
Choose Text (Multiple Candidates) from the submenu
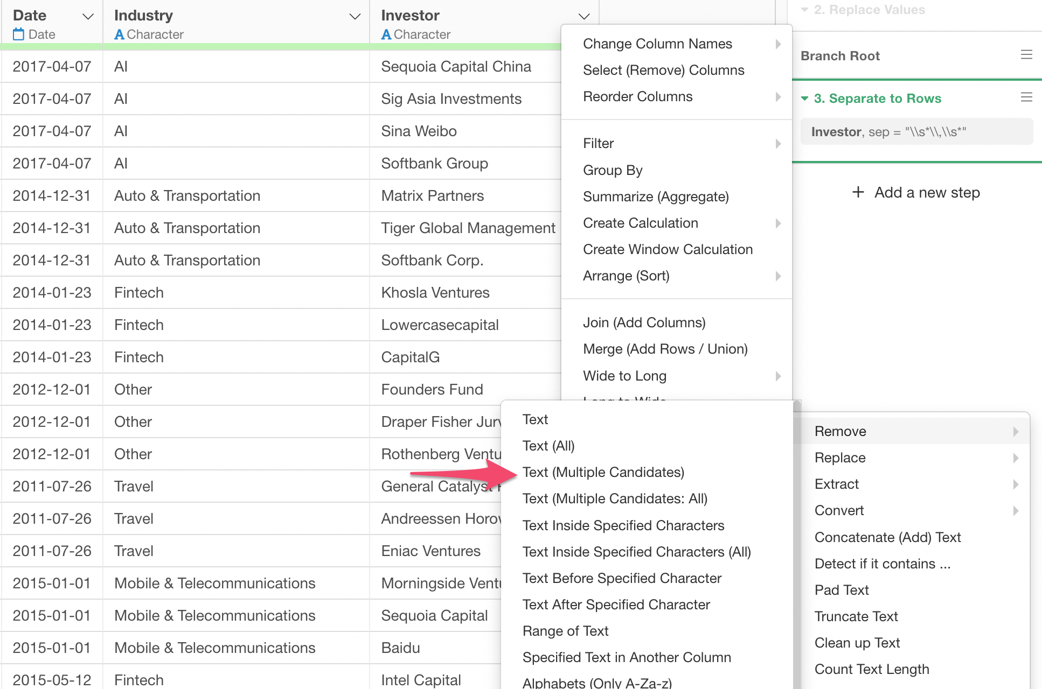pos(603,472)
